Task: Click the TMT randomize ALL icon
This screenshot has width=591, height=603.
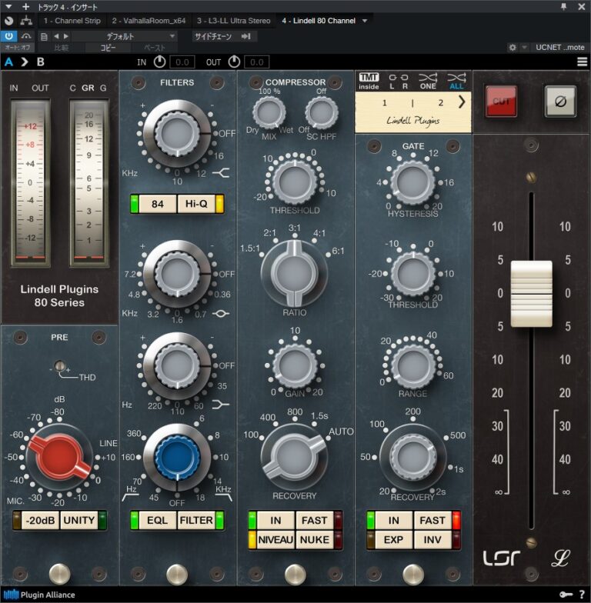Action: point(456,81)
